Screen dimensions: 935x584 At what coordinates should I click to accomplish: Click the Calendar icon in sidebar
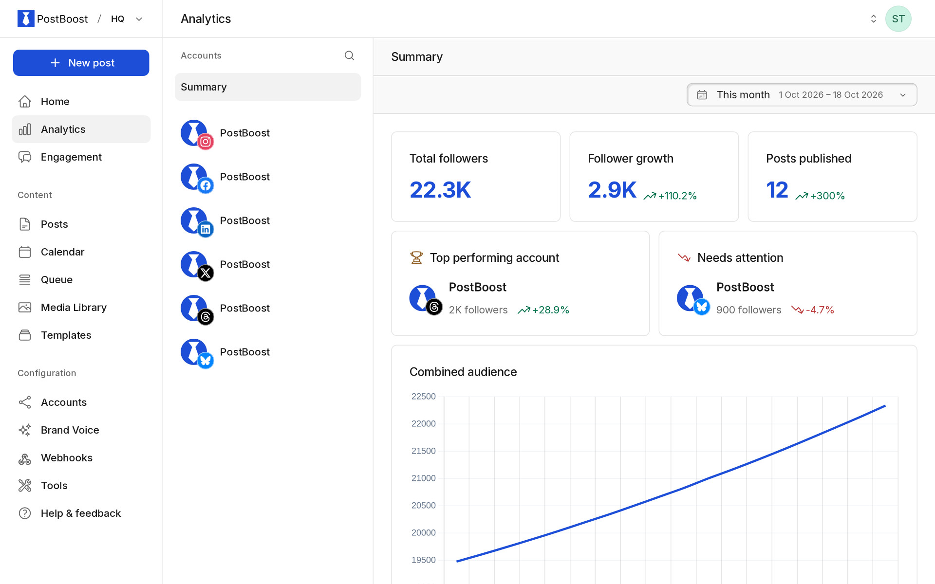(x=25, y=252)
